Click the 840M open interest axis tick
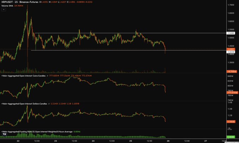The height and width of the screenshot is (143, 239). [230, 76]
